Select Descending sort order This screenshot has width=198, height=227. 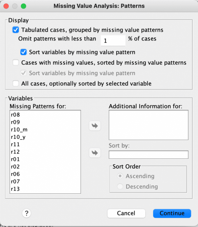tap(120, 186)
